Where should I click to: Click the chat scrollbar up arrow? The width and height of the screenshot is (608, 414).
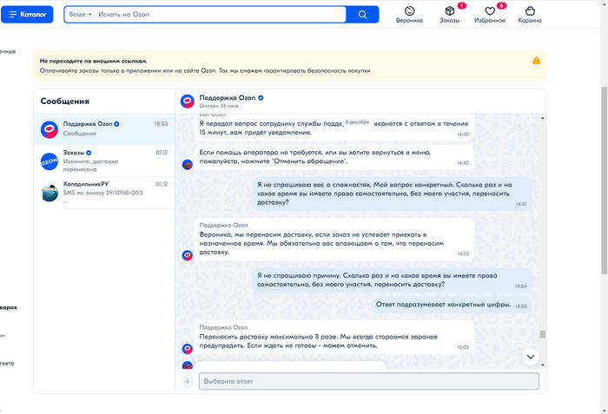543,118
